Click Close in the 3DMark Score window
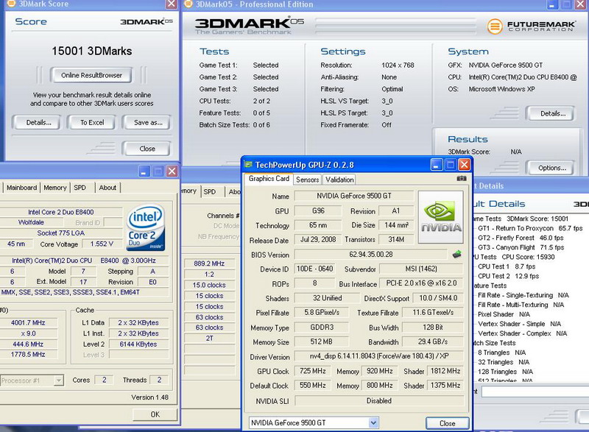Image resolution: width=589 pixels, height=432 pixels. click(147, 149)
